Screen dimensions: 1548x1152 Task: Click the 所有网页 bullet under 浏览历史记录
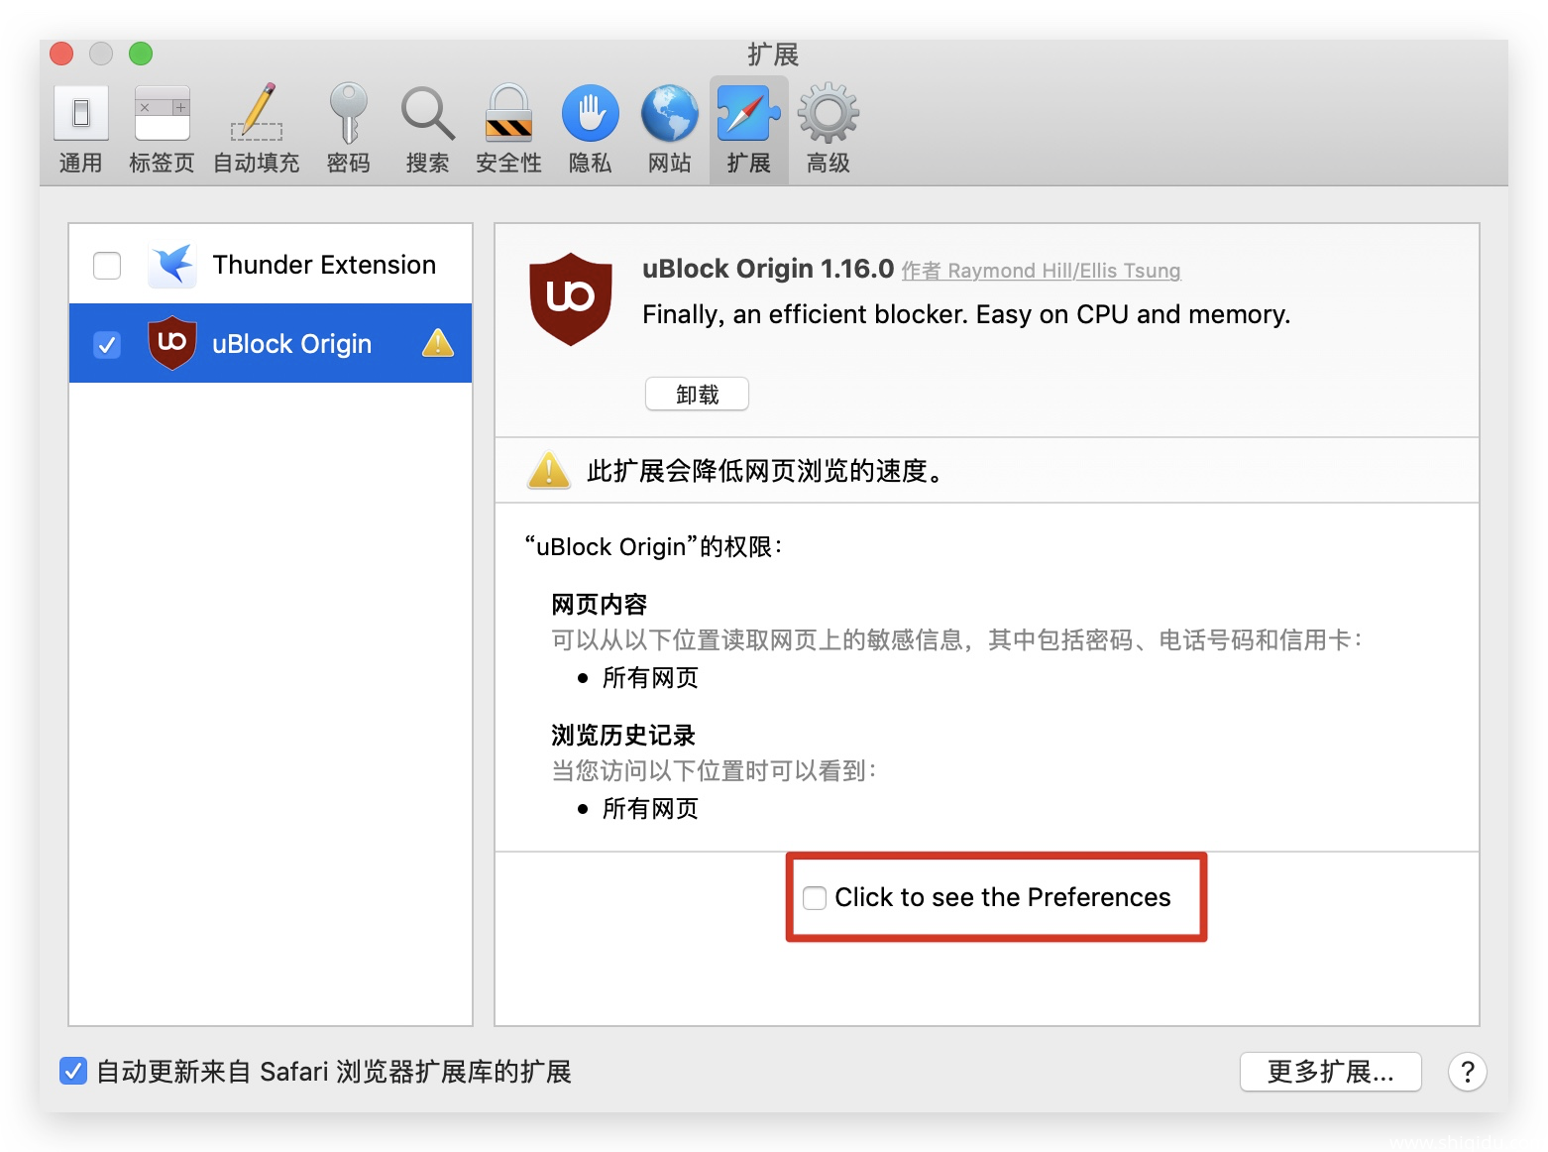(x=650, y=809)
